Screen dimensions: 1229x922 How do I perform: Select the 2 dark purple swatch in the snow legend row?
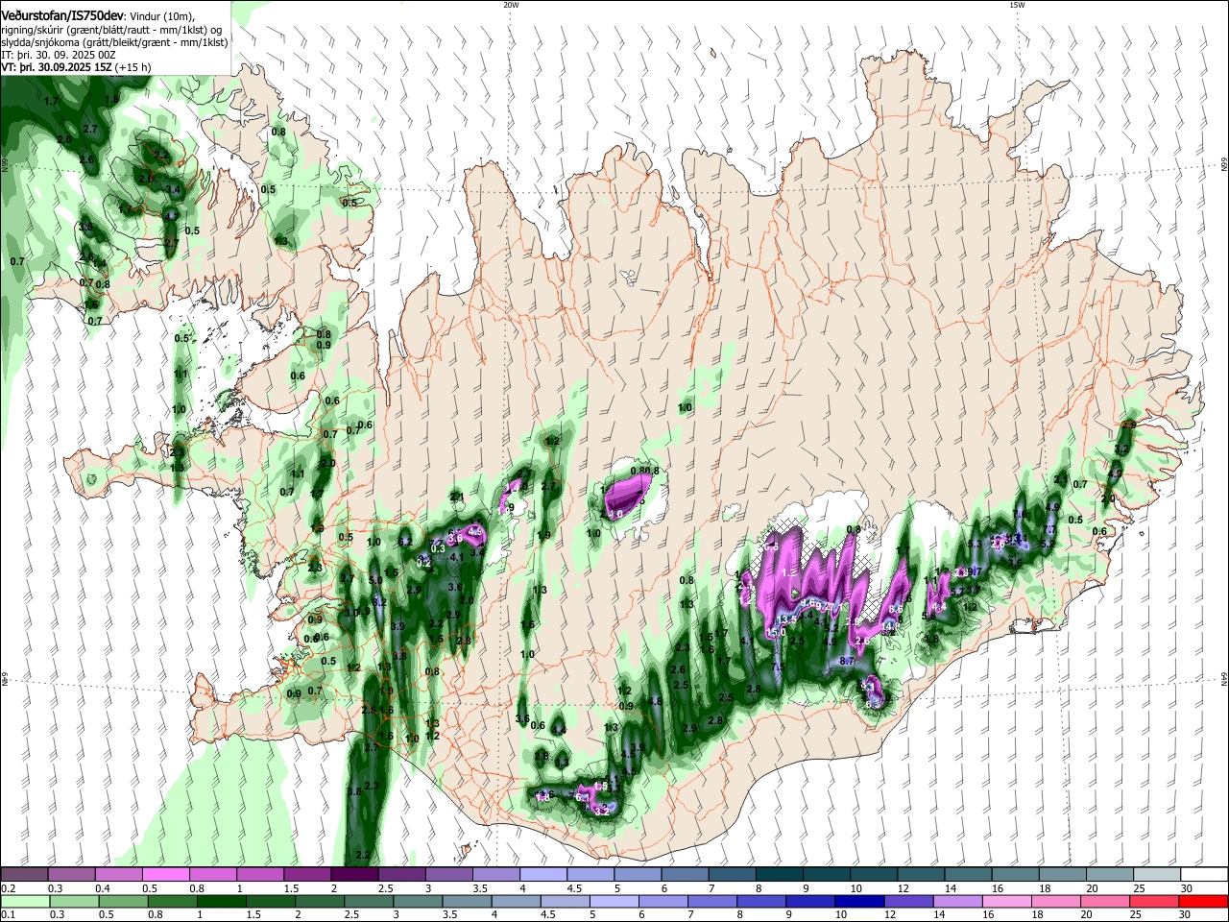[x=353, y=875]
